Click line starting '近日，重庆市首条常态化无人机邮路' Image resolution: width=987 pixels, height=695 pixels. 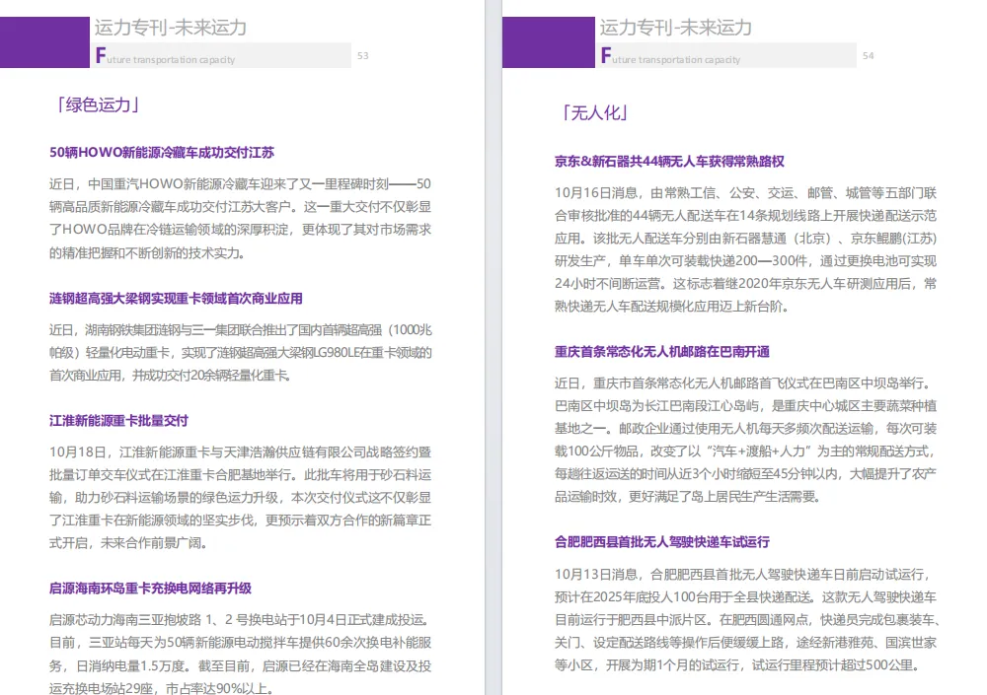pos(745,383)
